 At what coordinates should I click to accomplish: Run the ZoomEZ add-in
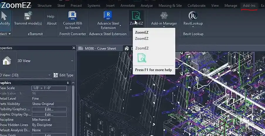tap(136, 18)
